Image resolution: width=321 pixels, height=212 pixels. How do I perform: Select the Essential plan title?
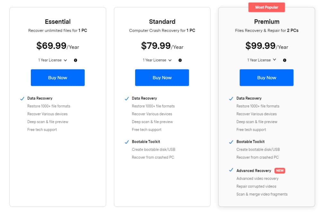click(x=58, y=22)
